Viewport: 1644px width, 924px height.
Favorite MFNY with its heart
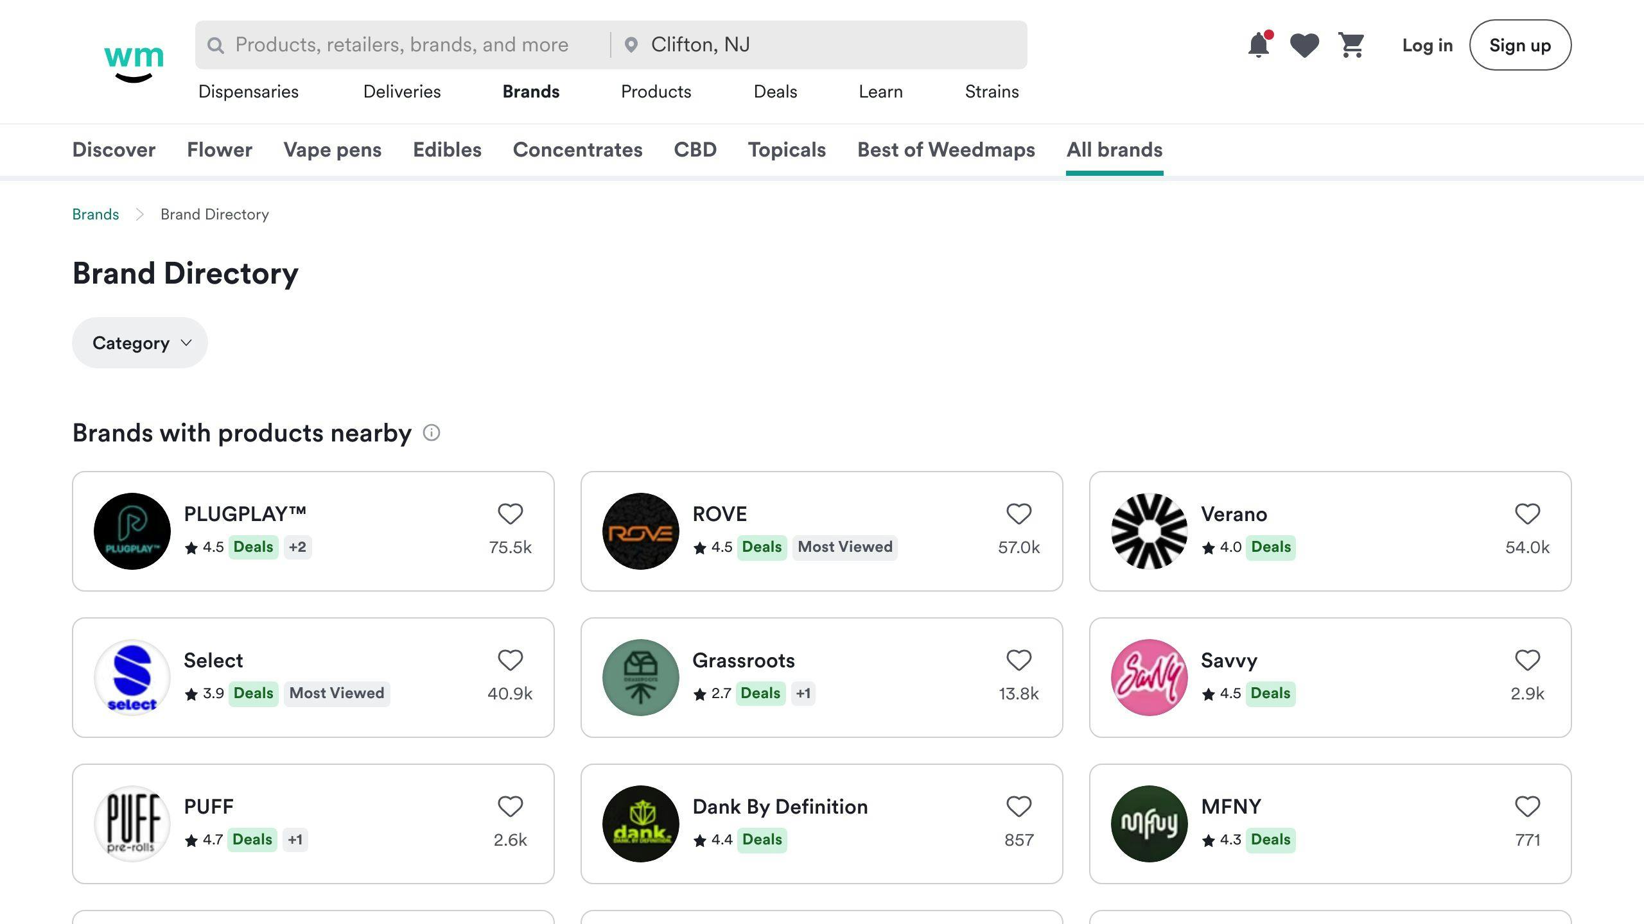click(1528, 807)
